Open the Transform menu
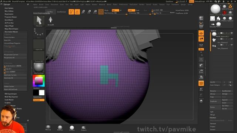The height and width of the screenshot is (133, 237). point(175,4)
